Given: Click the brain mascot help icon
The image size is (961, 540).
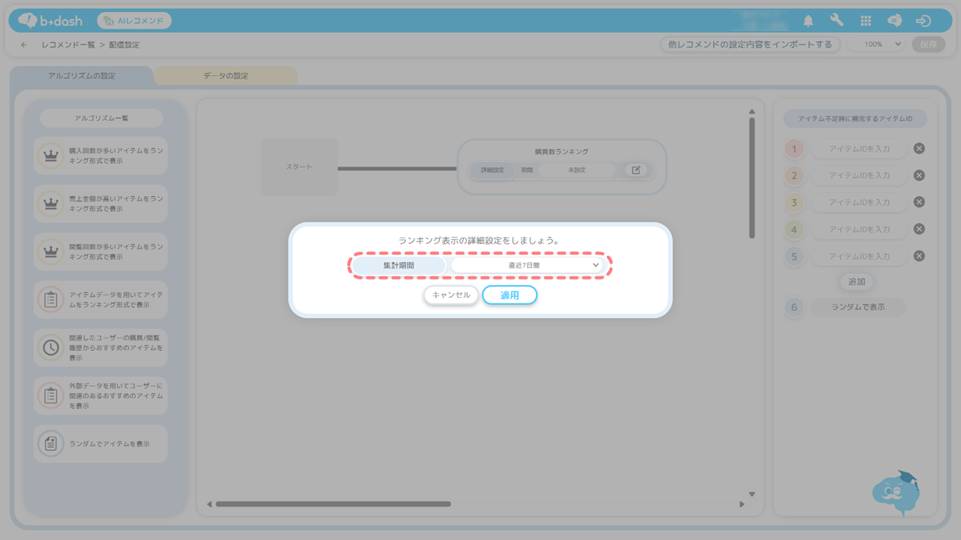Looking at the screenshot, I should tap(896, 493).
